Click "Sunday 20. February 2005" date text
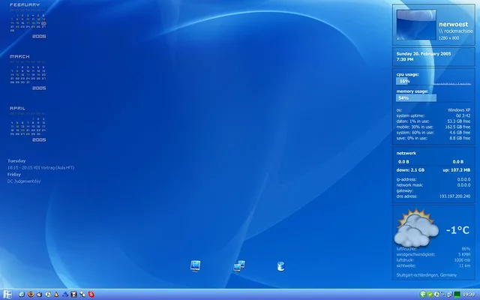480x300 pixels. [424, 54]
